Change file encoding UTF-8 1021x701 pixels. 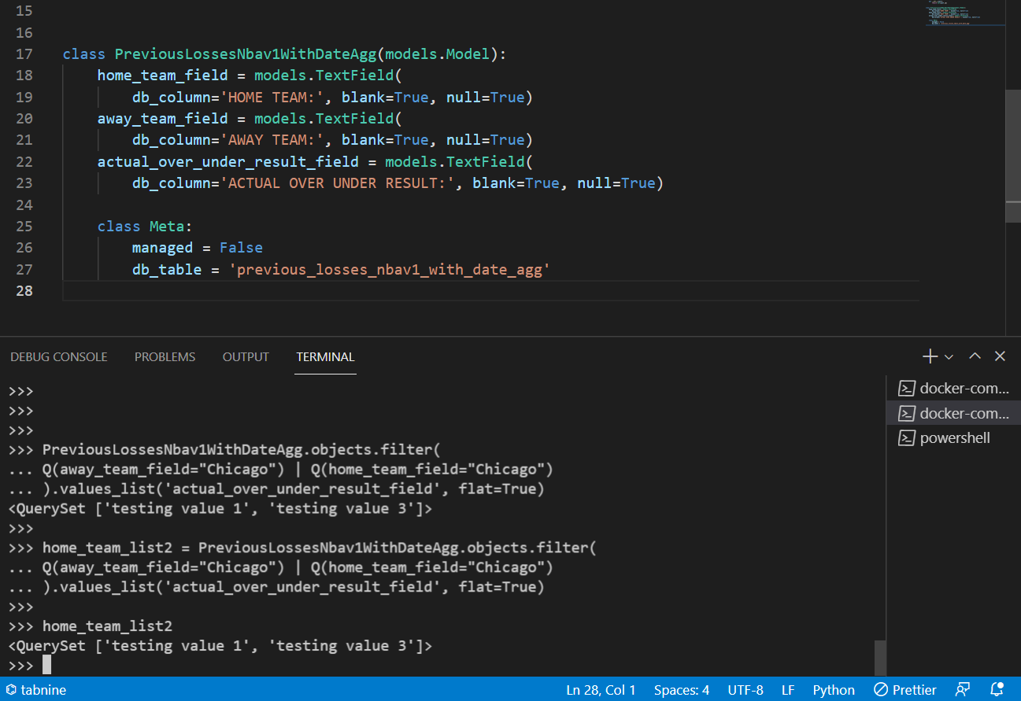[745, 690]
